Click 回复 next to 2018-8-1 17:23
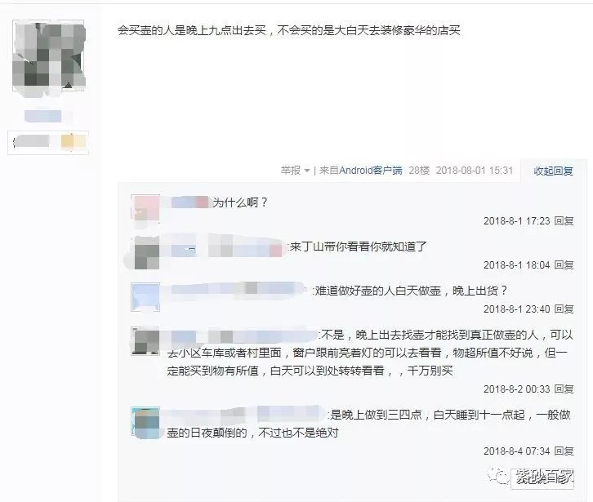The width and height of the screenshot is (593, 502). coord(564,220)
